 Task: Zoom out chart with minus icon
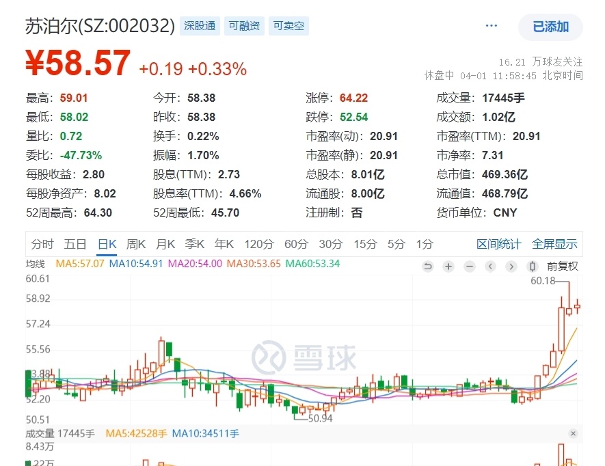pos(469,266)
